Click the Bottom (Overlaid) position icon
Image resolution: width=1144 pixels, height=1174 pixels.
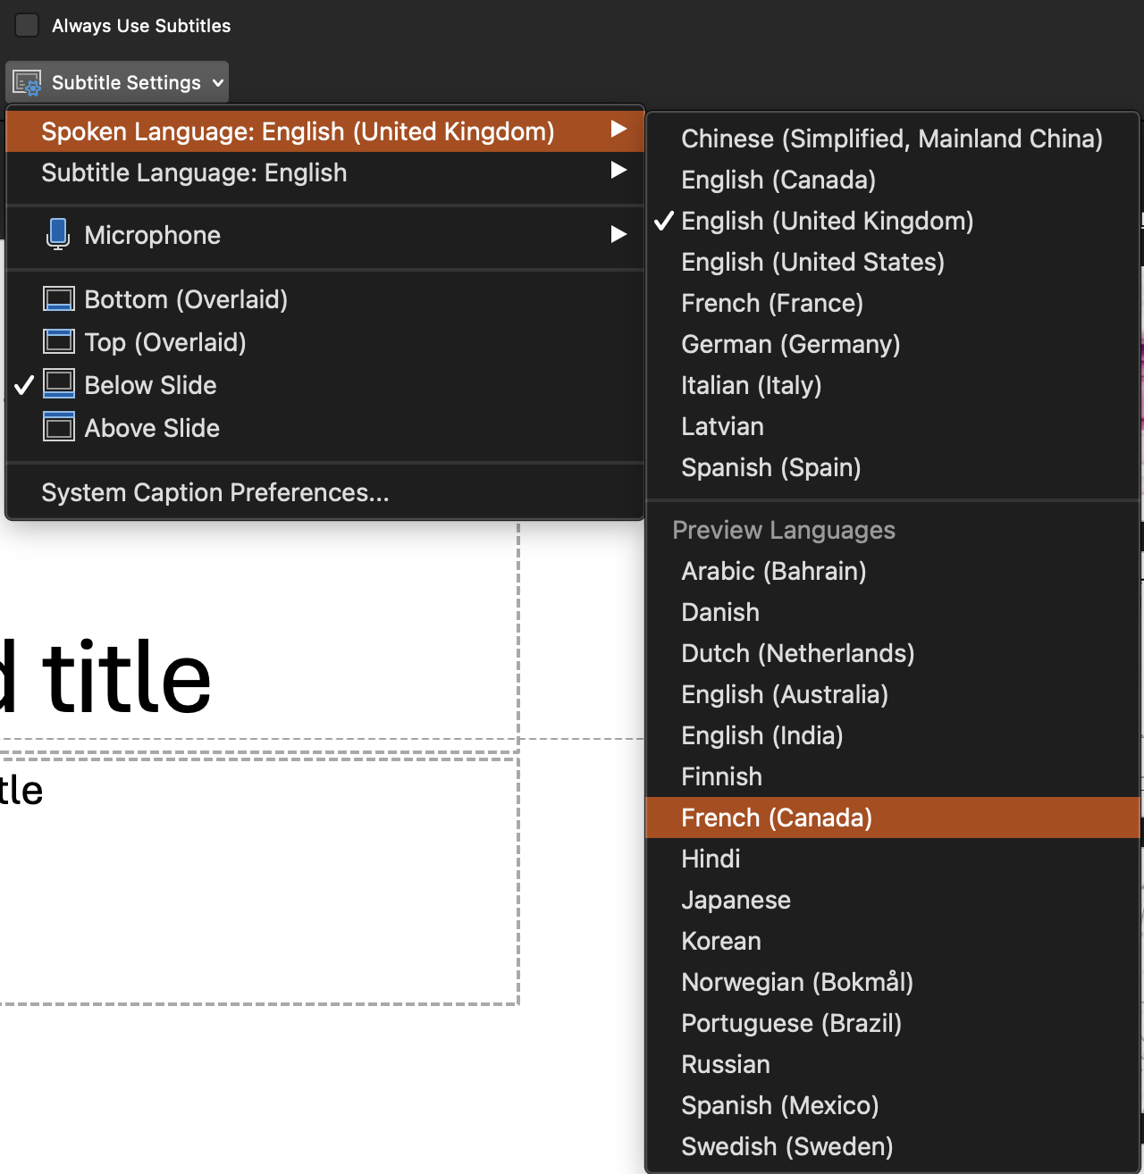tap(59, 298)
